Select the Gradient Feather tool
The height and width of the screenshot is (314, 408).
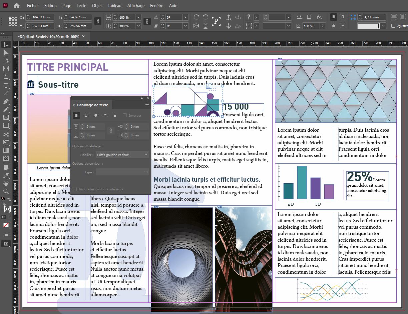coord(6,158)
